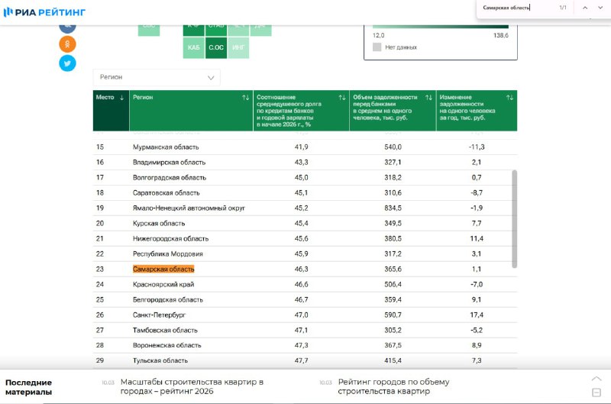Expand the Последние материалы panel upward
Image resolution: width=611 pixels, height=404 pixels.
tap(596, 379)
